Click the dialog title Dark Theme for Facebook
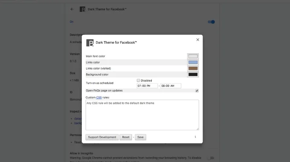 (116, 42)
